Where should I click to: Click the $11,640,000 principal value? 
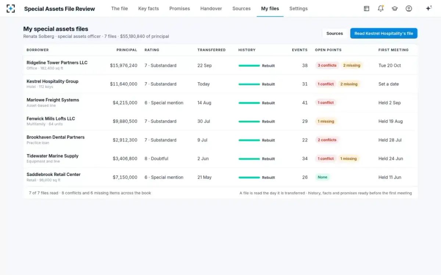click(x=123, y=84)
